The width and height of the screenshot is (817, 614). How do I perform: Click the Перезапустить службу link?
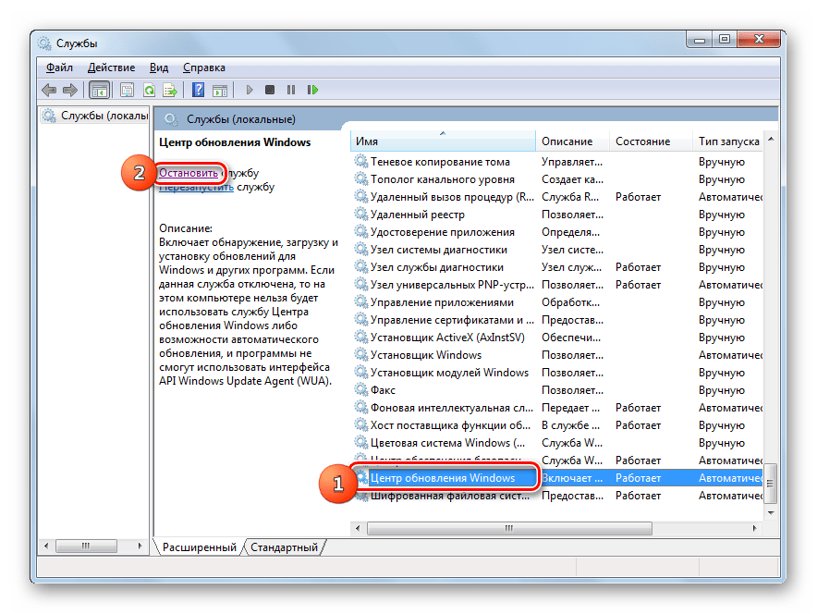pos(196,187)
